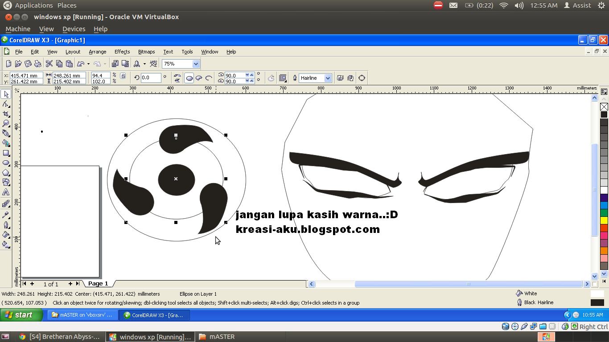The width and height of the screenshot is (609, 342).
Task: Expand the Undo history dropdown arrow
Action: coord(88,64)
